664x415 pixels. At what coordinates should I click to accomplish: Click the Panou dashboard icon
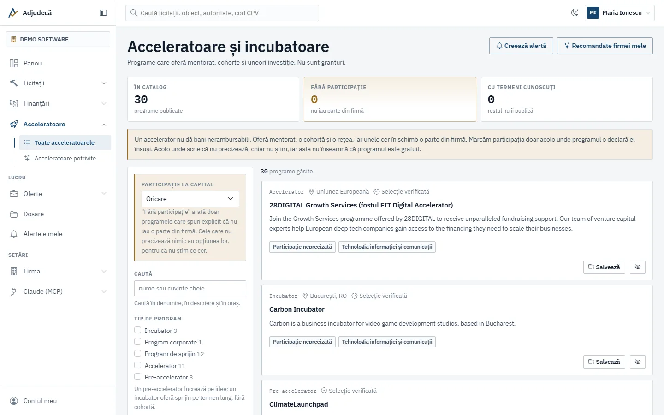(x=14, y=63)
